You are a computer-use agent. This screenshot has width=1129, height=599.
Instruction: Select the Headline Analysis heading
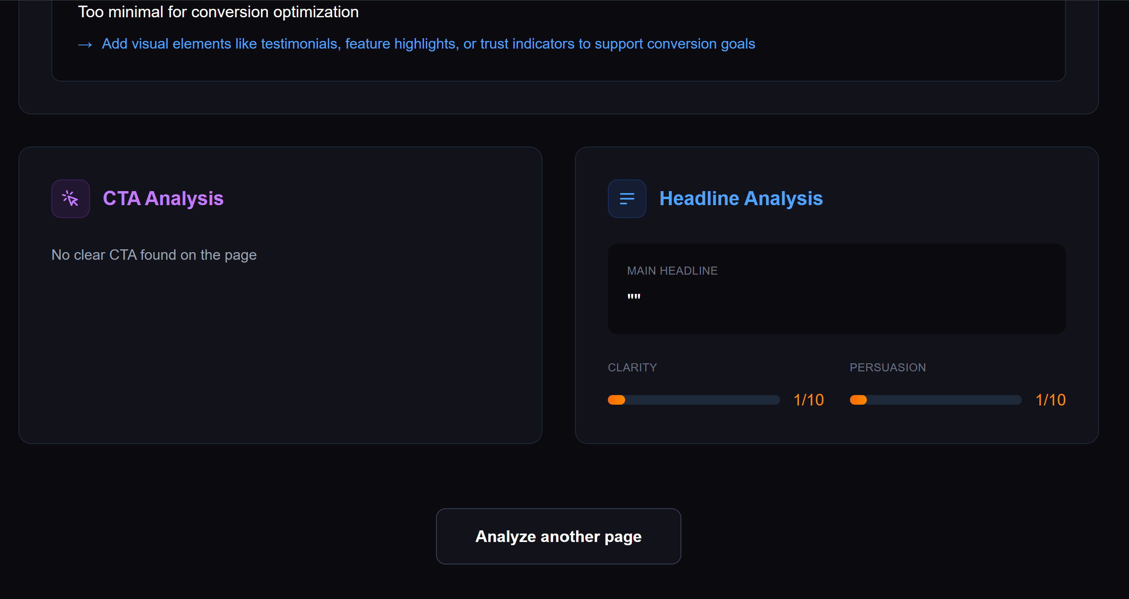[741, 198]
